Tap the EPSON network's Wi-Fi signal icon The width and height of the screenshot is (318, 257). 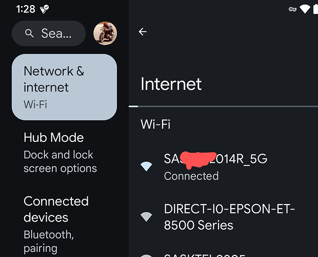146,217
